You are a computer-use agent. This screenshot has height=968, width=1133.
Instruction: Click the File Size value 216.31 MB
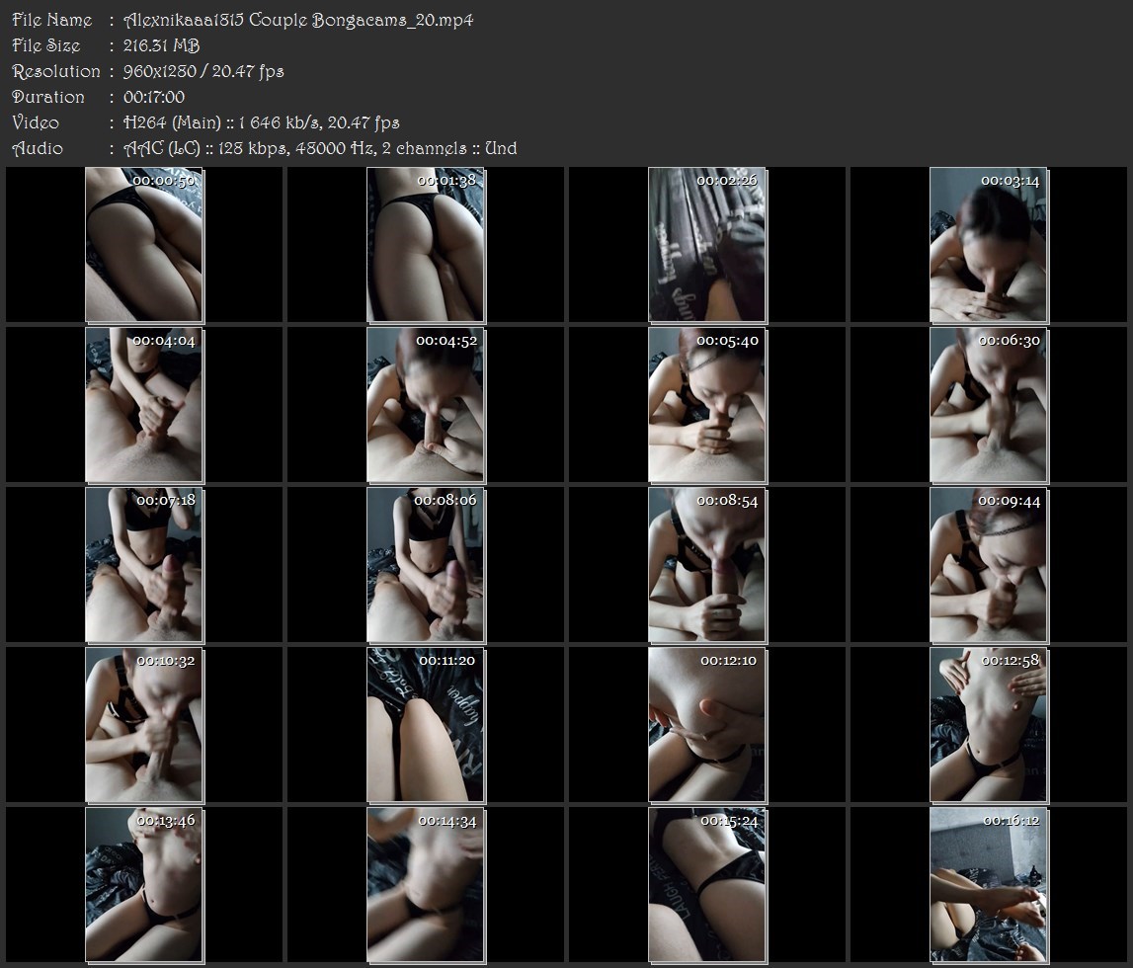162,45
